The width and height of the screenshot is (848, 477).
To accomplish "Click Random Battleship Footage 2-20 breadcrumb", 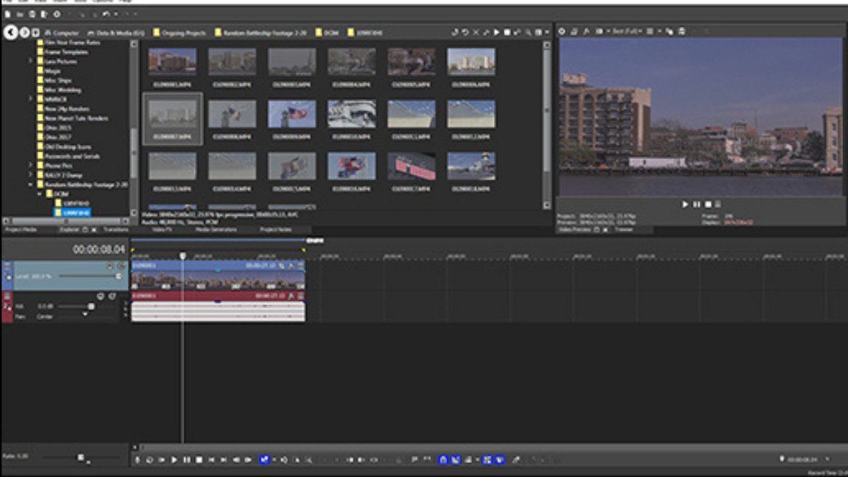I will pyautogui.click(x=261, y=33).
